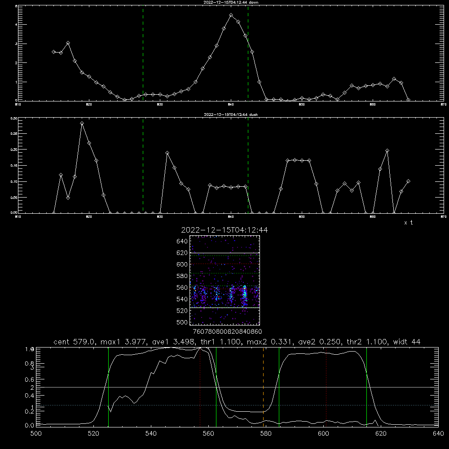The width and height of the screenshot is (449, 449).
Task: Select right green dashed line in dusk plot
Action: [x=248, y=165]
